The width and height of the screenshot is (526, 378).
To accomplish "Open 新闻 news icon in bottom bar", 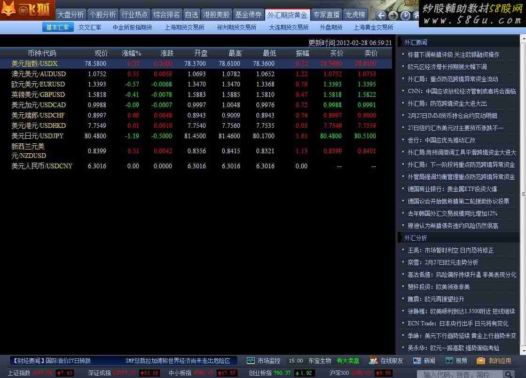I will point(417,361).
